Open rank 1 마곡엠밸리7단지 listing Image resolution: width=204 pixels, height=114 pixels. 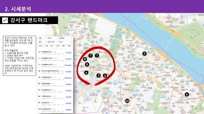[55, 53]
